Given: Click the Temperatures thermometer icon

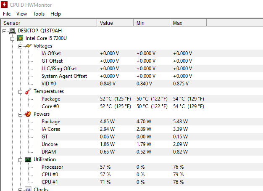Looking at the screenshot, I should 28,91.
